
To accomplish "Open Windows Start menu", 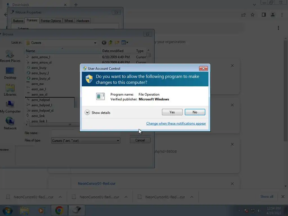I will coord(8,210).
